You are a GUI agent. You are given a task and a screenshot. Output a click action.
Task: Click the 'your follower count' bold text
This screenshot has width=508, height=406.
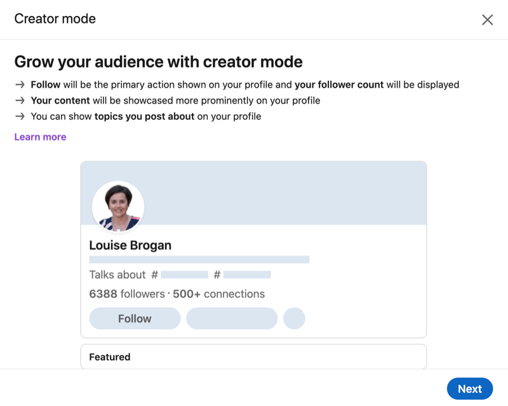[x=339, y=85]
